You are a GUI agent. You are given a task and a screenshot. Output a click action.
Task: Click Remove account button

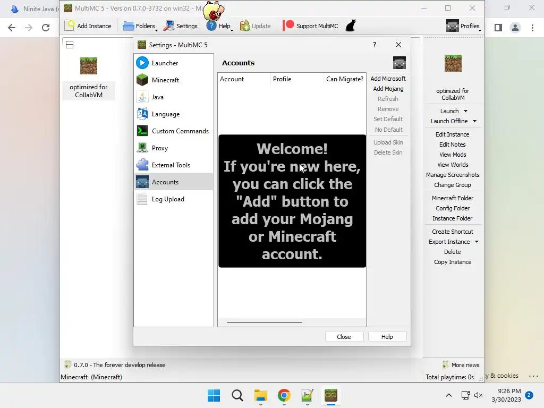pos(388,109)
